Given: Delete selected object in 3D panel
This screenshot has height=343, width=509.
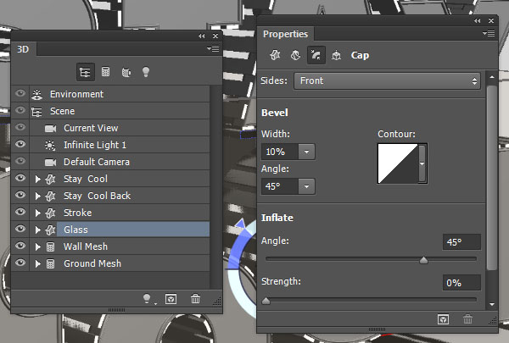Looking at the screenshot, I should (x=195, y=298).
